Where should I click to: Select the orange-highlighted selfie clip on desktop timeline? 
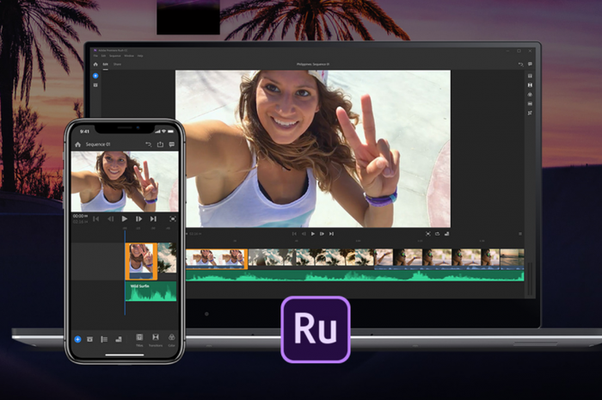[x=217, y=258]
